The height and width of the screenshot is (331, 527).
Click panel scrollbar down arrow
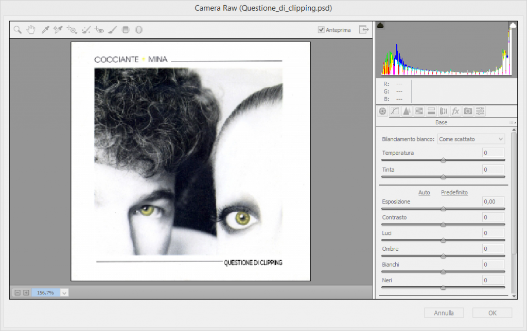(514, 296)
